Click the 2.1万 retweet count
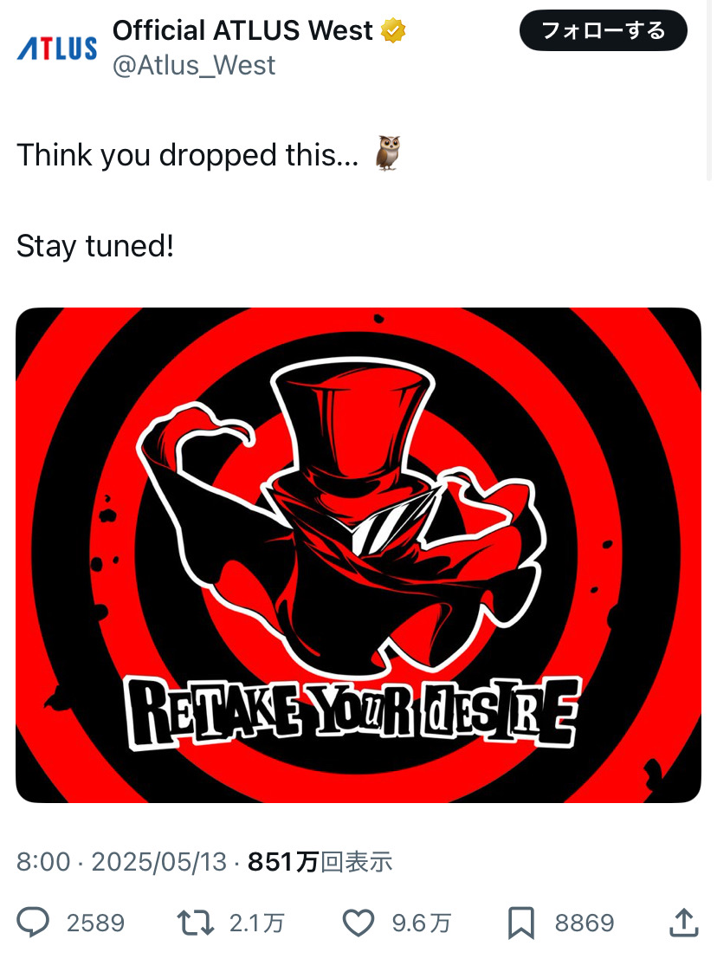 tap(256, 923)
